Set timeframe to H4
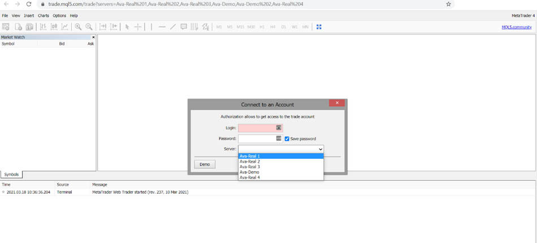Image resolution: width=537 pixels, height=243 pixels. pyautogui.click(x=272, y=27)
